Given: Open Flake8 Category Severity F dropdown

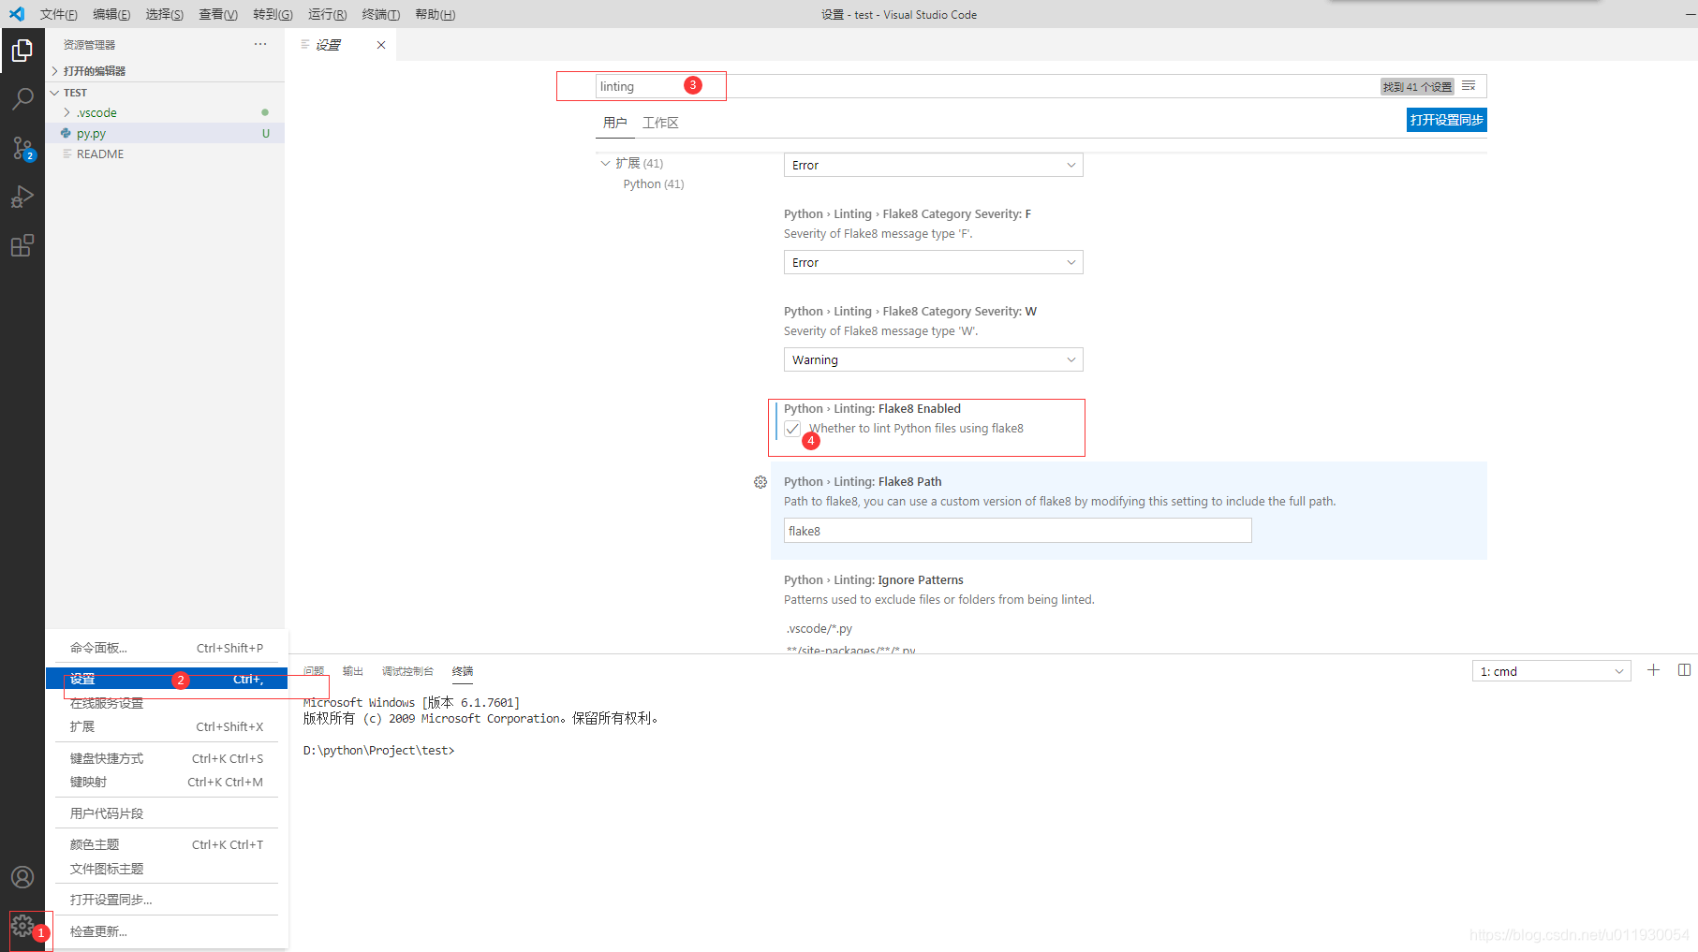Looking at the screenshot, I should click(933, 262).
